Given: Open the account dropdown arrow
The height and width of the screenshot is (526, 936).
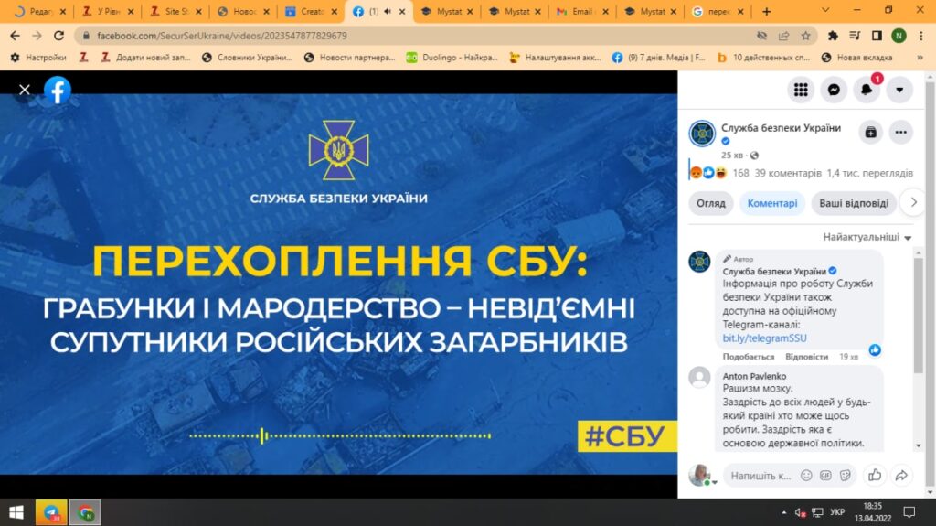Looking at the screenshot, I should click(x=899, y=90).
